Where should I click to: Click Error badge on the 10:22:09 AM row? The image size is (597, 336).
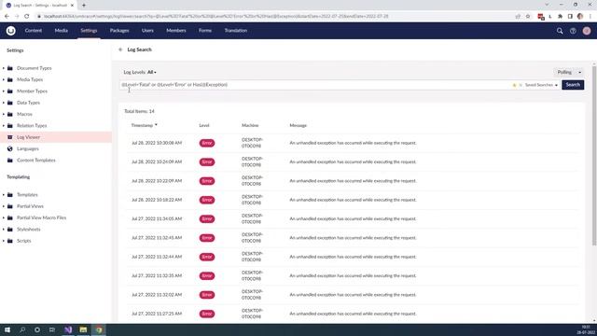pyautogui.click(x=207, y=181)
